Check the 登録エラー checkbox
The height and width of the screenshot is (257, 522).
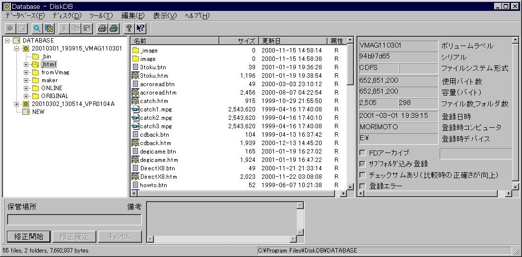pos(363,186)
